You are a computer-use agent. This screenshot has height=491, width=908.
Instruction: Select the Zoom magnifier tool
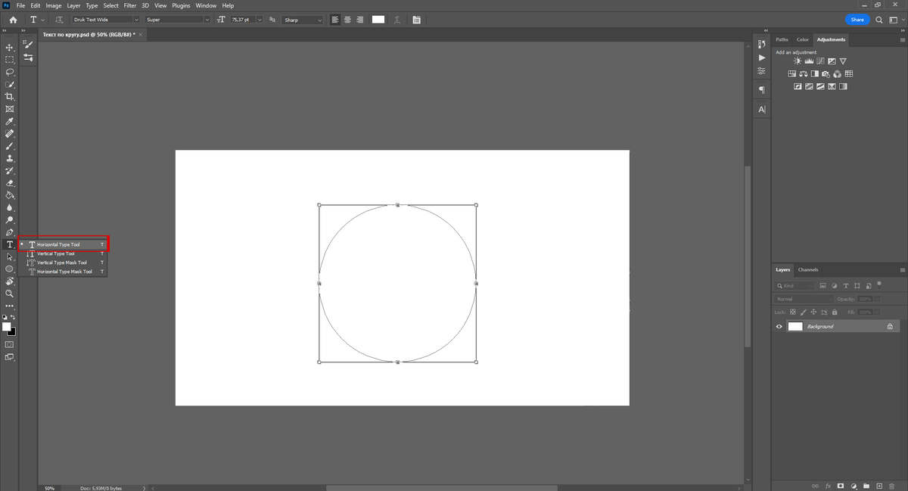tap(10, 293)
